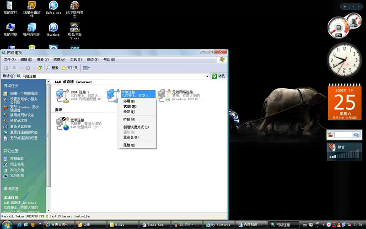Screen dimensions: 366x229
Task: Switch to 发表日志 taskbar window
Action: pyautogui.click(x=59, y=225)
